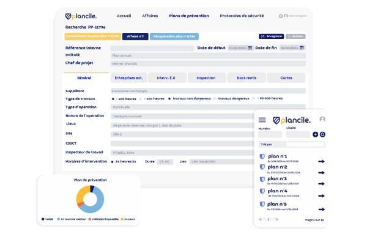Open plan n°1 with its arrow icon
This screenshot has width=367, height=232.
pyautogui.click(x=321, y=161)
